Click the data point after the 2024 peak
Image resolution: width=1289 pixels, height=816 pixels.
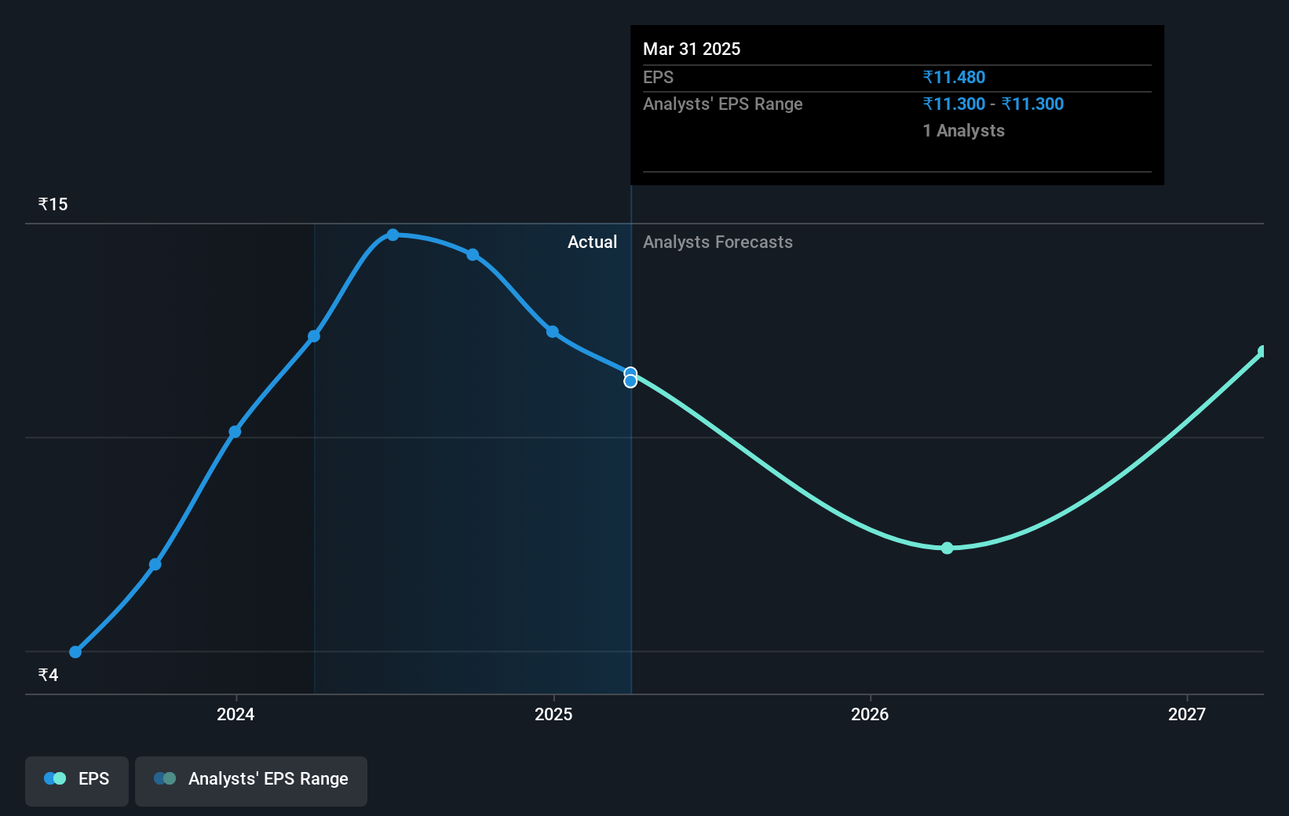pos(473,254)
